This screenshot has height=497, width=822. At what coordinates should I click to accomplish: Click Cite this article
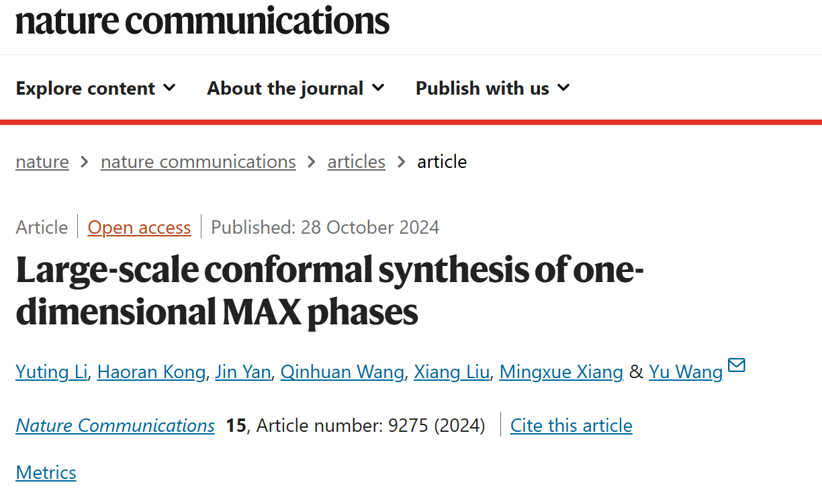[572, 426]
